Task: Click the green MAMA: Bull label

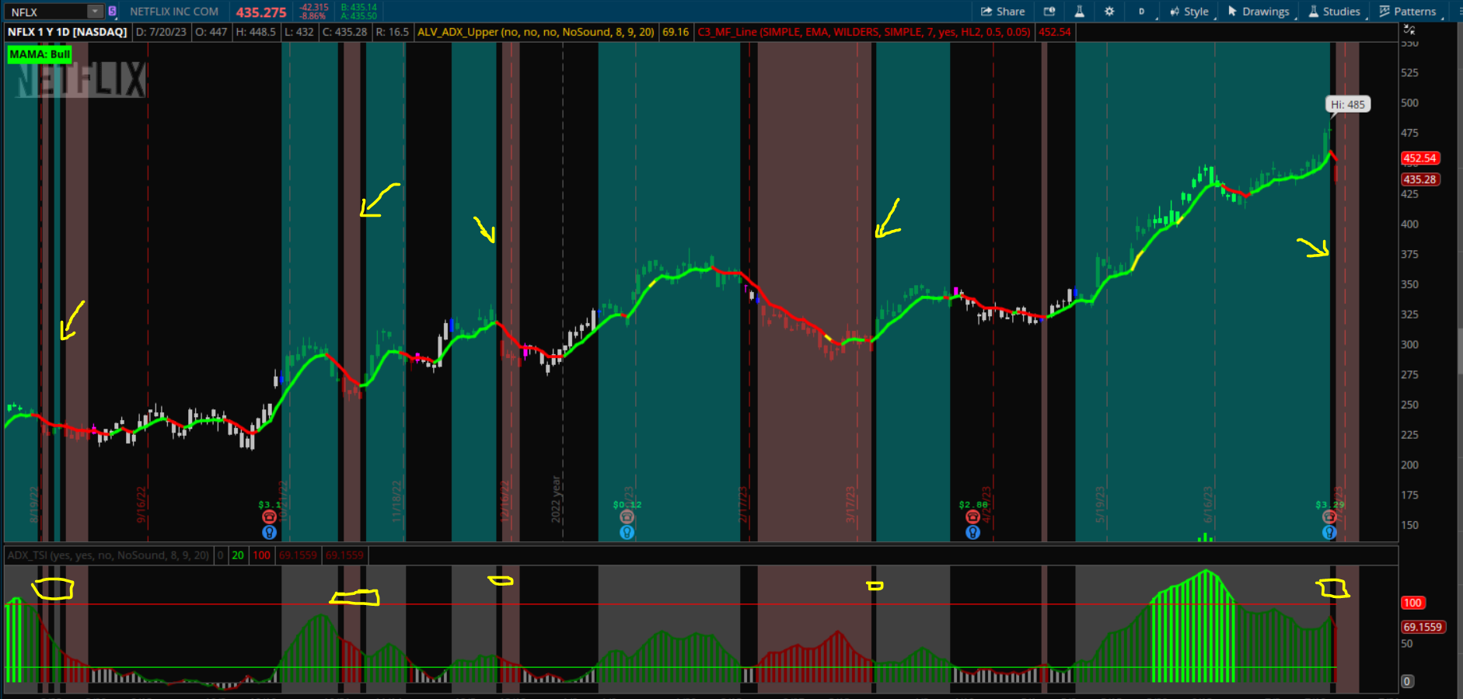Action: (40, 54)
